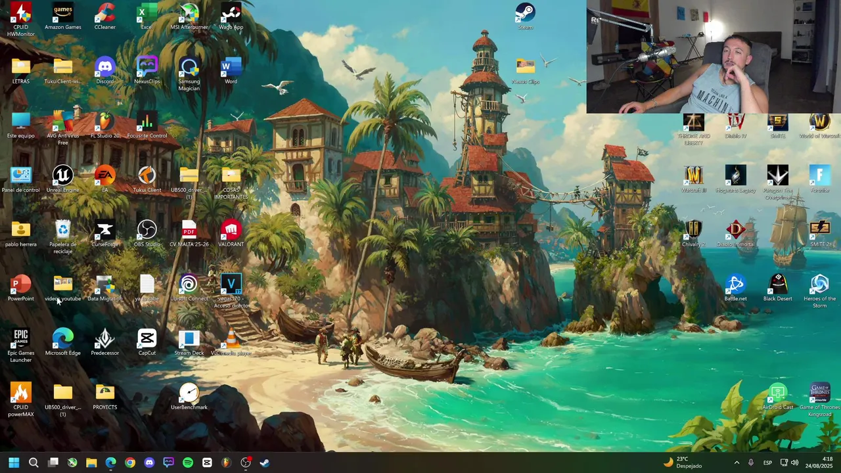
Task: Open AVG AntiVirus Free
Action: (x=63, y=128)
